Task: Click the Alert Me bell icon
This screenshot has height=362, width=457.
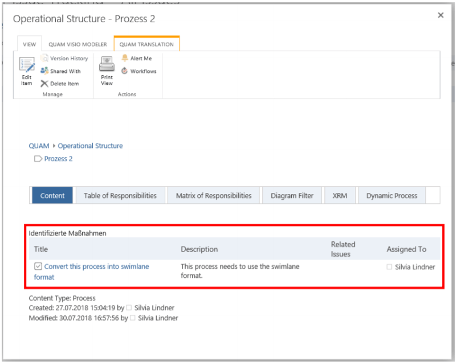Action: pyautogui.click(x=125, y=59)
